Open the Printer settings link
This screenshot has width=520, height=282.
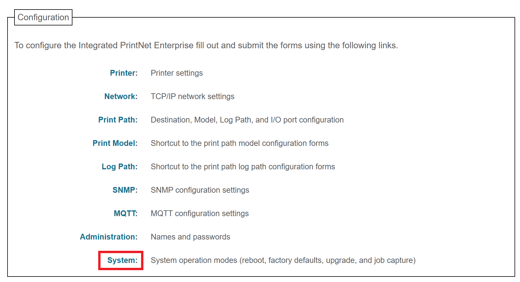pyautogui.click(x=124, y=73)
